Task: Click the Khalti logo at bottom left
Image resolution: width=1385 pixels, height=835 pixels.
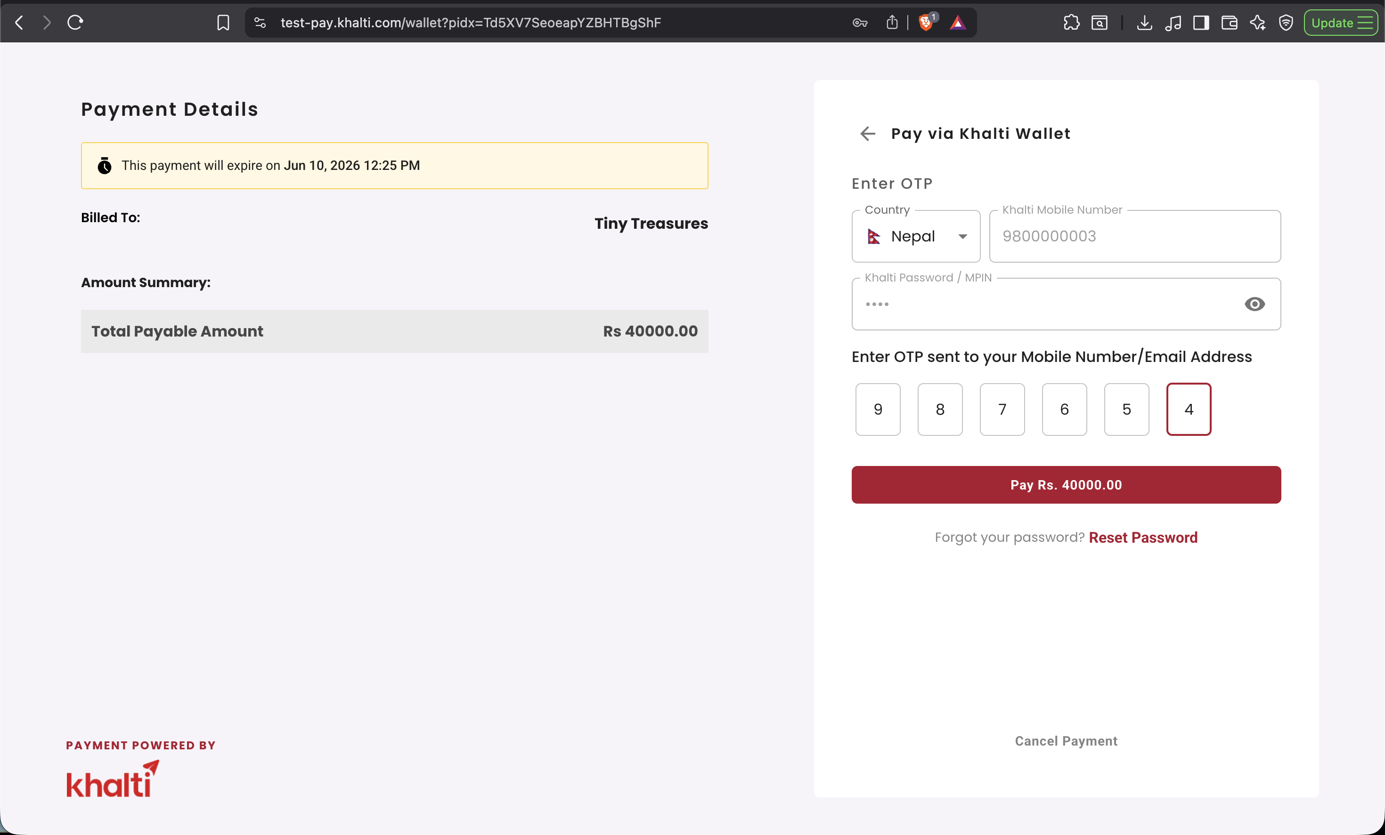Action: tap(113, 779)
